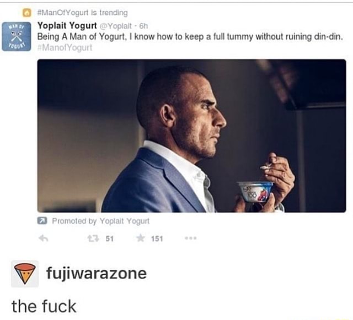The width and height of the screenshot is (353, 320).
Task: Open the tweet photo of the man eating yogurt
Action: tap(191, 135)
